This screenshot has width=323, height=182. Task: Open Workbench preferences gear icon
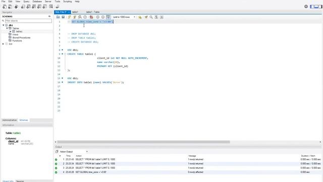pyautogui.click(x=306, y=7)
